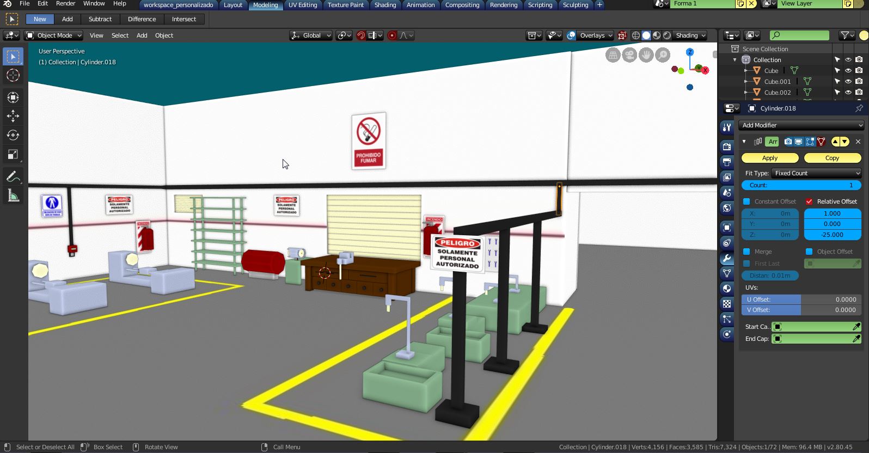The width and height of the screenshot is (869, 453).
Task: Switch to the UV Editing workspace tab
Action: [303, 5]
